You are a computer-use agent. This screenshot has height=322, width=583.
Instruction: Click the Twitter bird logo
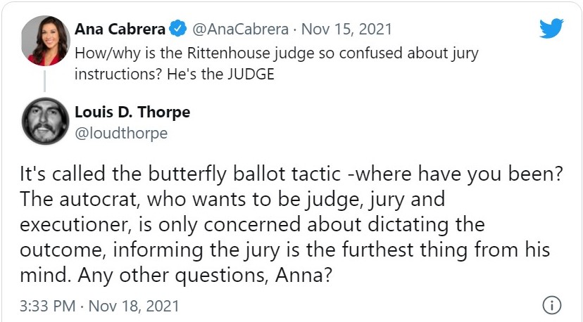(551, 29)
